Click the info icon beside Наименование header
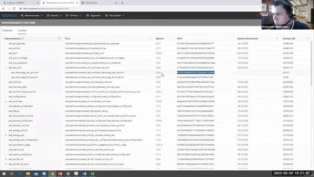 [x=23, y=38]
